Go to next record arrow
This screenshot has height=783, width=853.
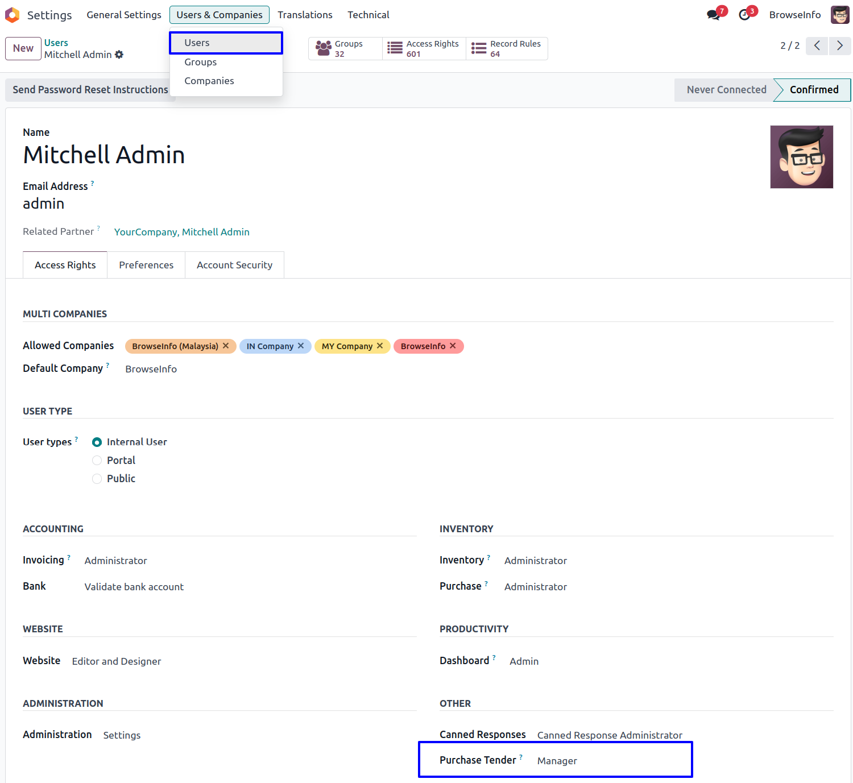pyautogui.click(x=840, y=45)
